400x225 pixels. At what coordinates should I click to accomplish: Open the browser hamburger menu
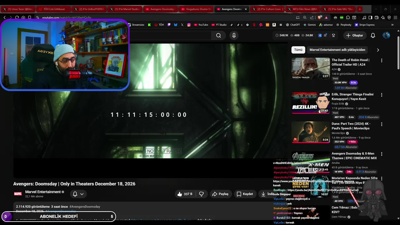(x=395, y=17)
